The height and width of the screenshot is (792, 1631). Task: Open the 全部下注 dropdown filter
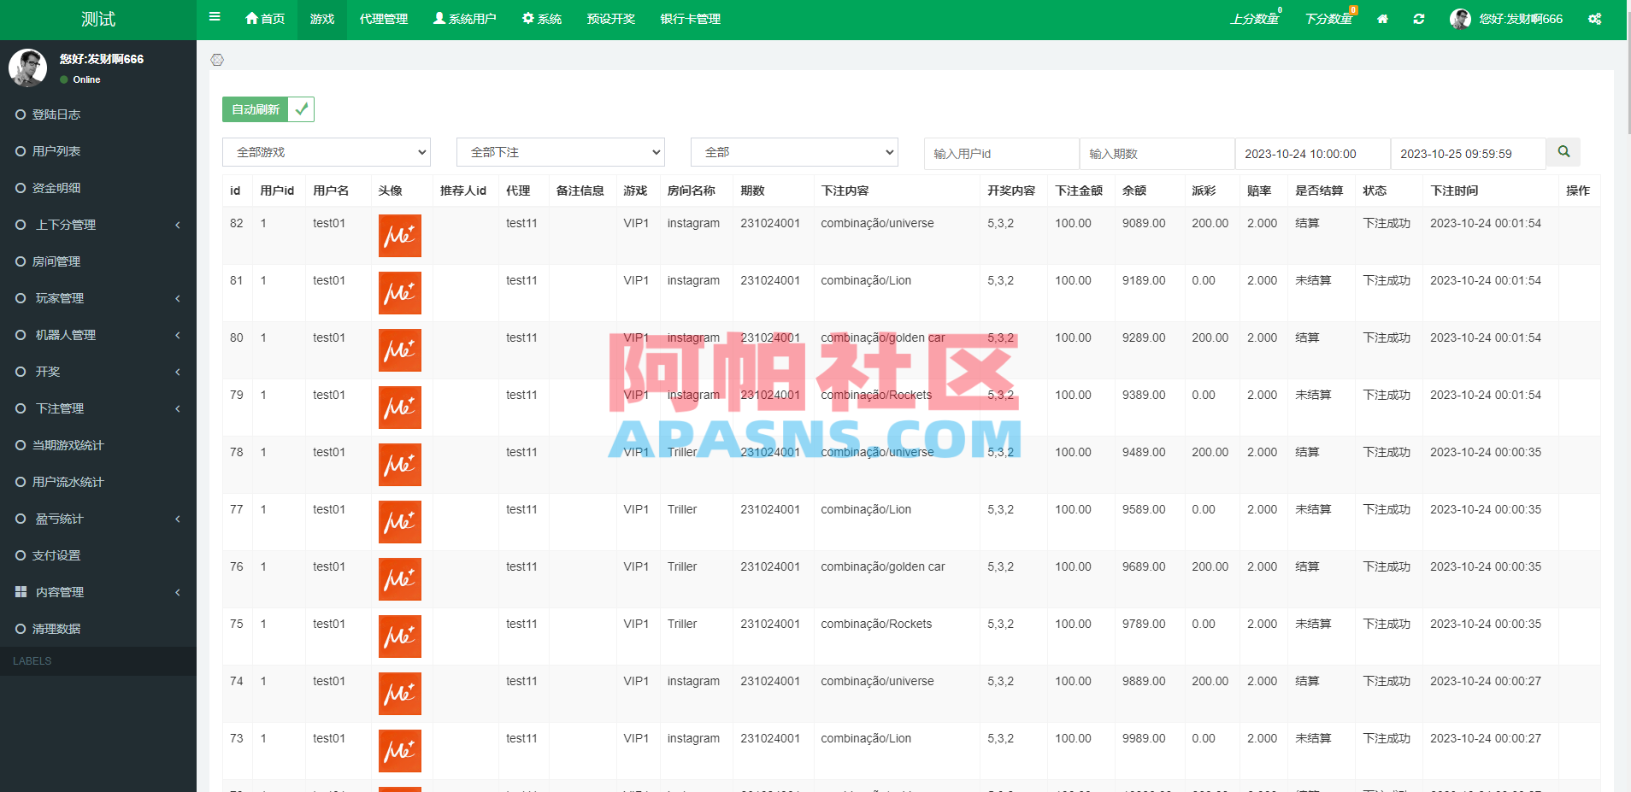tap(560, 151)
